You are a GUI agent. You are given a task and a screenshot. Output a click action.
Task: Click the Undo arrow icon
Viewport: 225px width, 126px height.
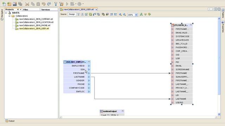(44, 4)
